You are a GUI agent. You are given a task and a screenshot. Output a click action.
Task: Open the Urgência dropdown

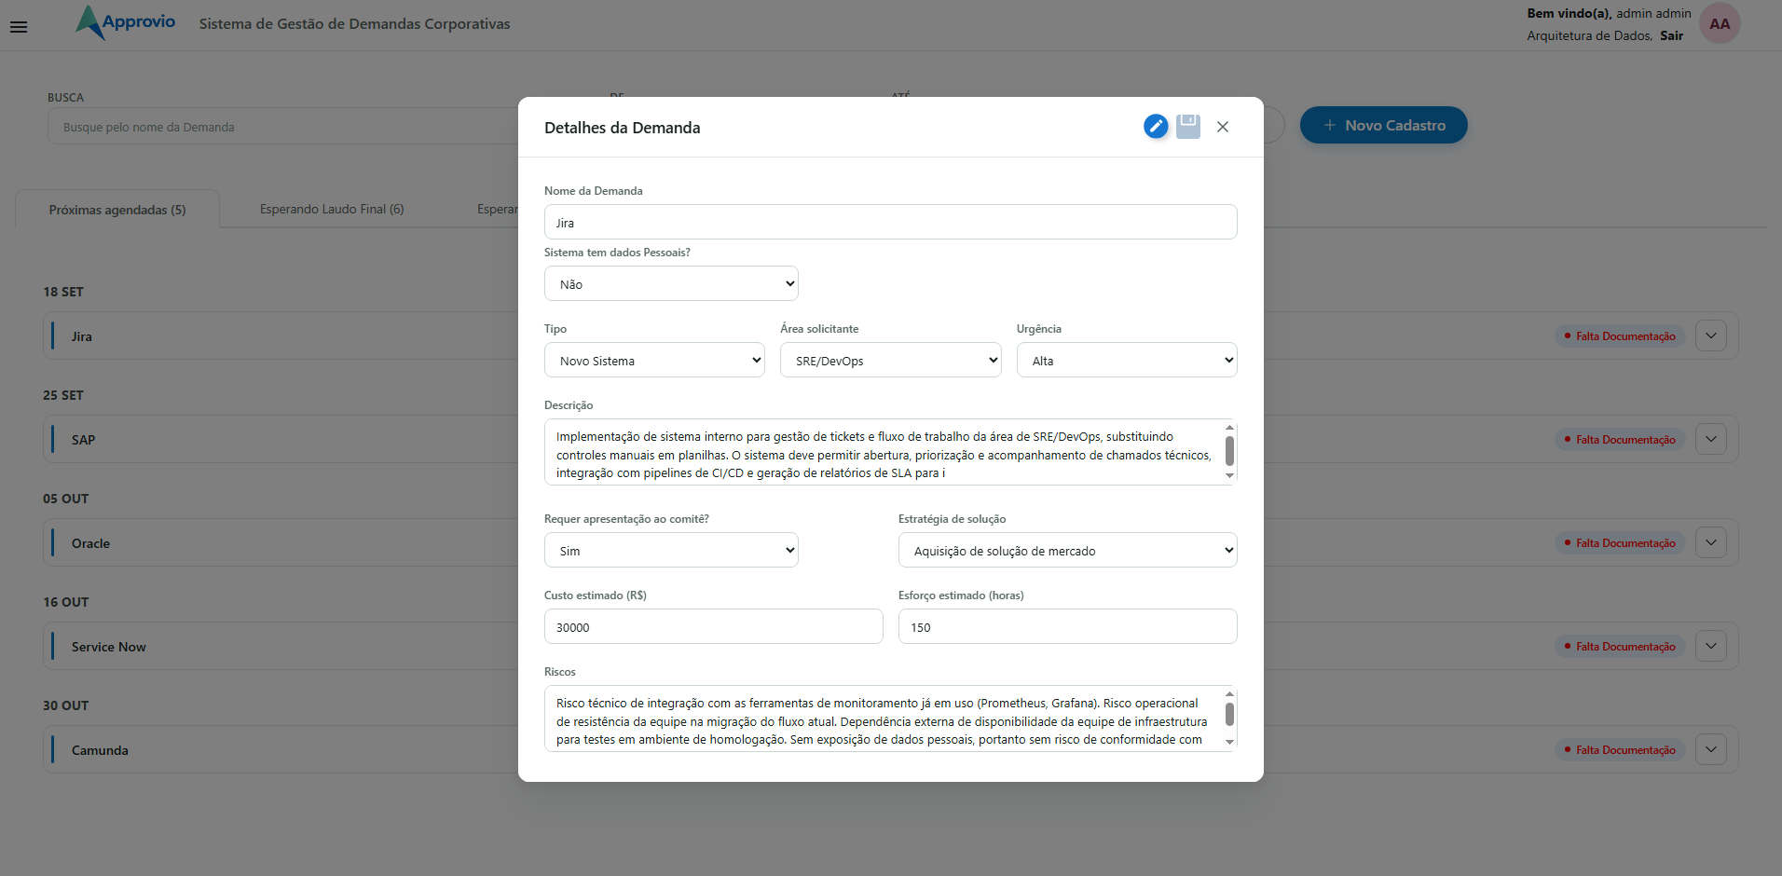1127,360
